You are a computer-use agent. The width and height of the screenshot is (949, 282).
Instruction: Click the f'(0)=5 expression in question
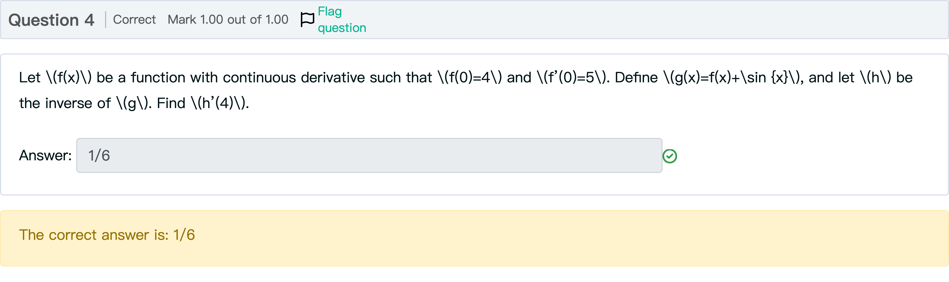click(x=572, y=78)
